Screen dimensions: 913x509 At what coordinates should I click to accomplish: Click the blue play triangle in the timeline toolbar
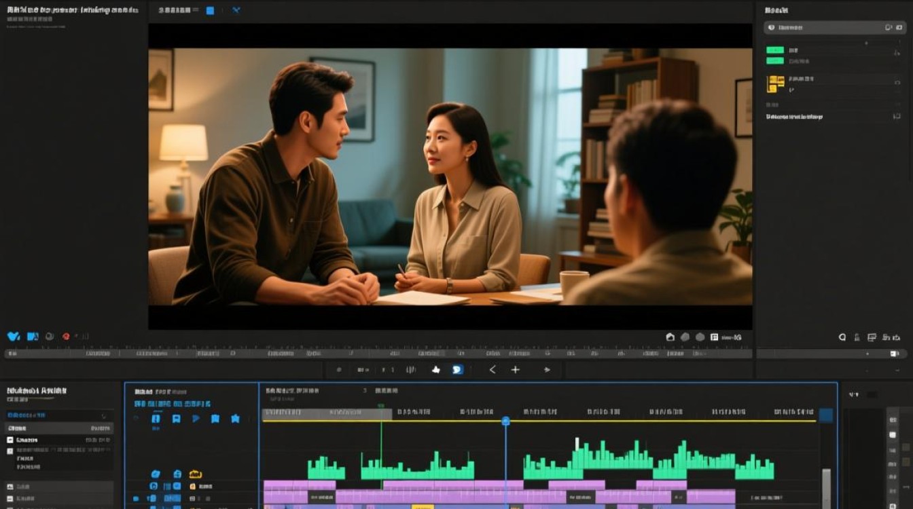196,419
